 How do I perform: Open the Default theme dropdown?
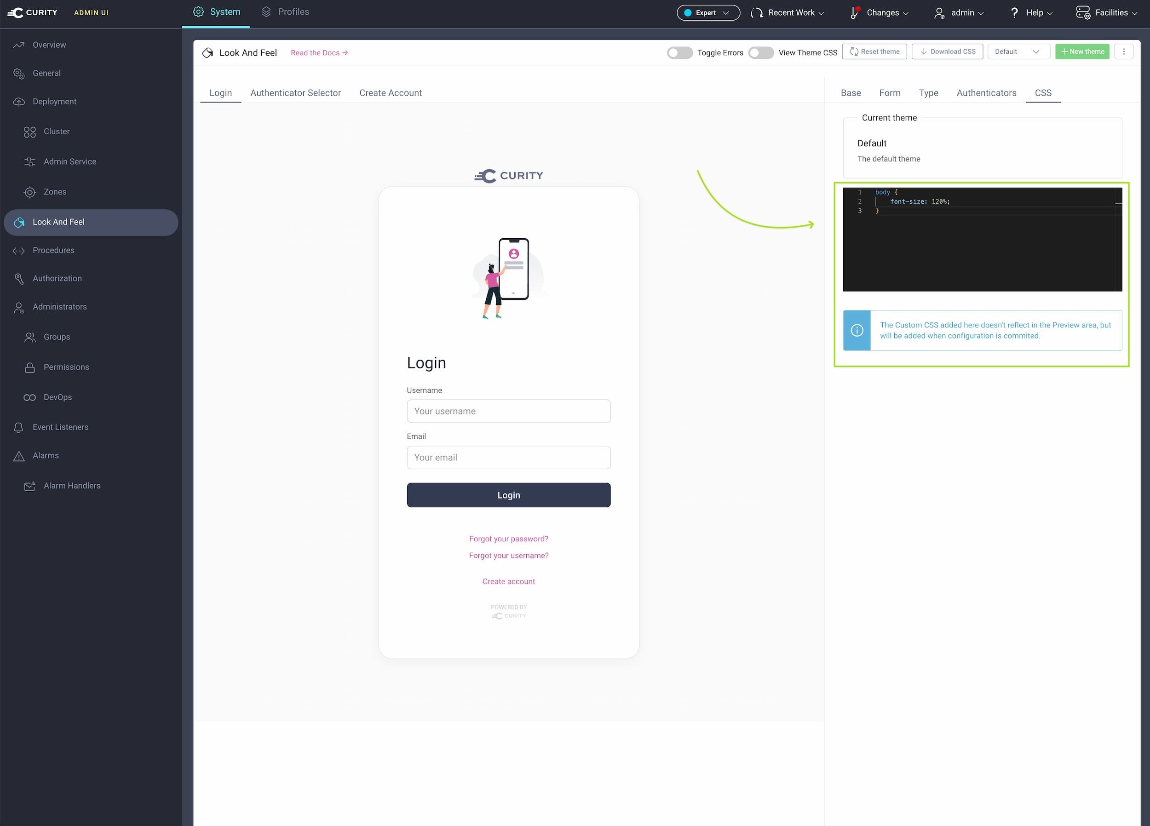coord(1019,51)
